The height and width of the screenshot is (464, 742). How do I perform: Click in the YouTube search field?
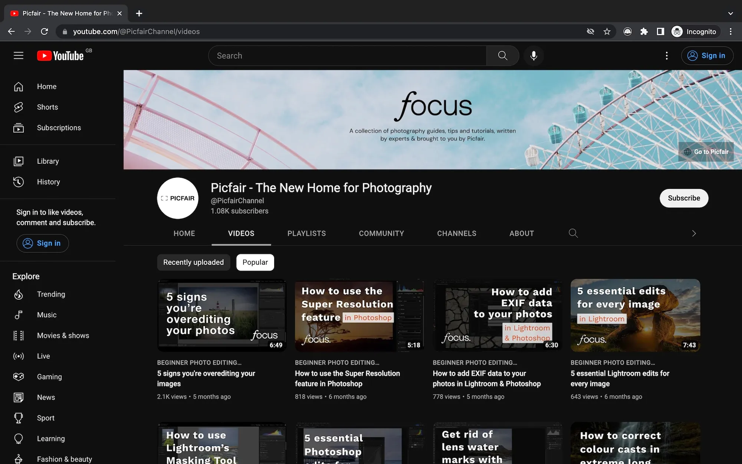pos(348,56)
